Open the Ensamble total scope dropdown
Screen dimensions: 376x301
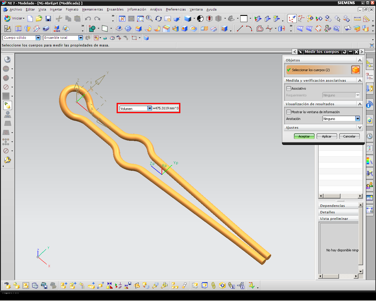80,38
